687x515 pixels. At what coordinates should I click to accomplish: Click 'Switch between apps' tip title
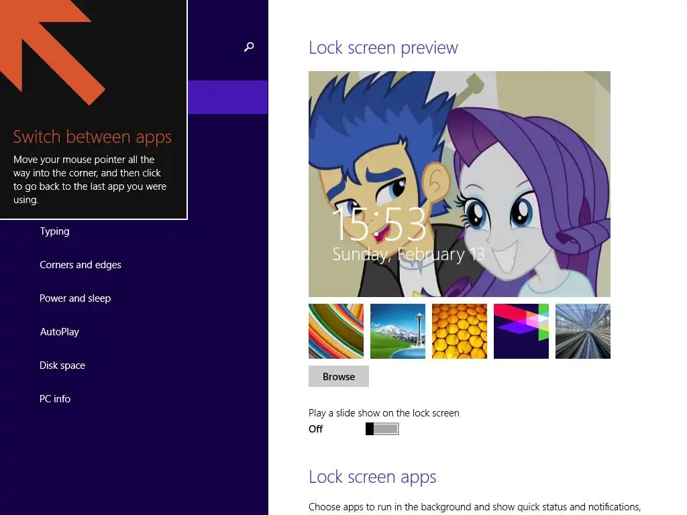point(93,137)
